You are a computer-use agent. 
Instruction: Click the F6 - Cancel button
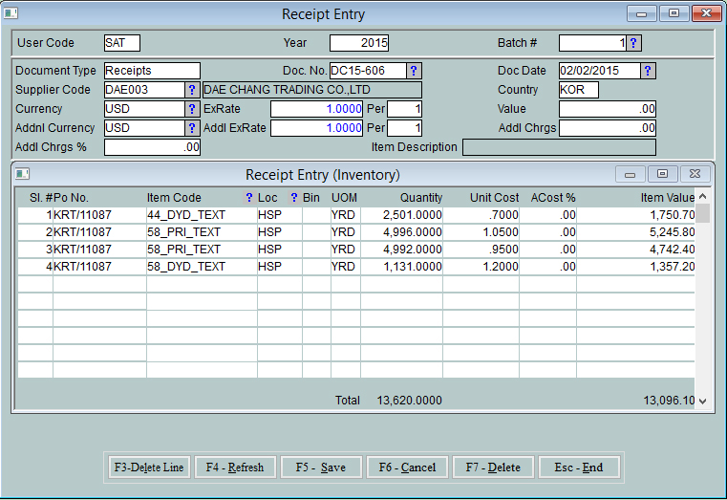(407, 467)
